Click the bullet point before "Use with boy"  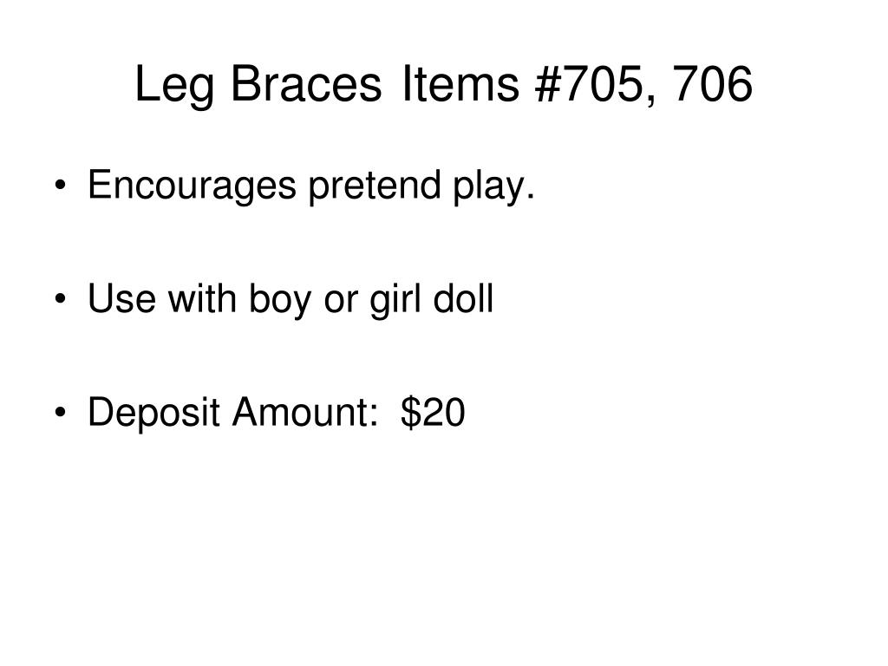click(61, 298)
